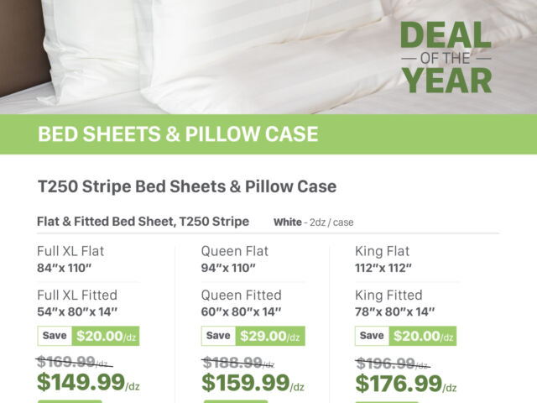The height and width of the screenshot is (403, 537).
Task: Click the white pillow photo
Action: pyautogui.click(x=210, y=50)
